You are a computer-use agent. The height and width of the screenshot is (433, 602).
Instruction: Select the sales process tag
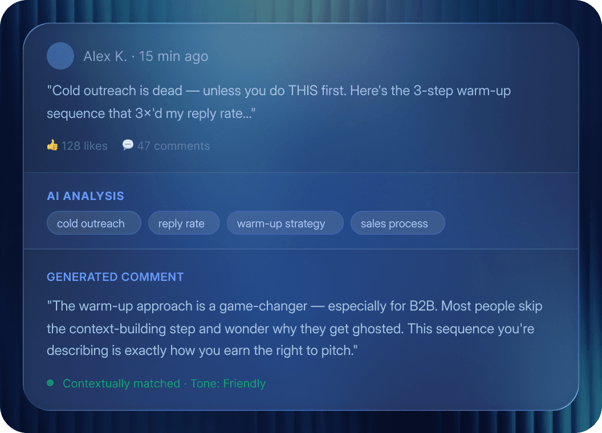click(x=397, y=223)
